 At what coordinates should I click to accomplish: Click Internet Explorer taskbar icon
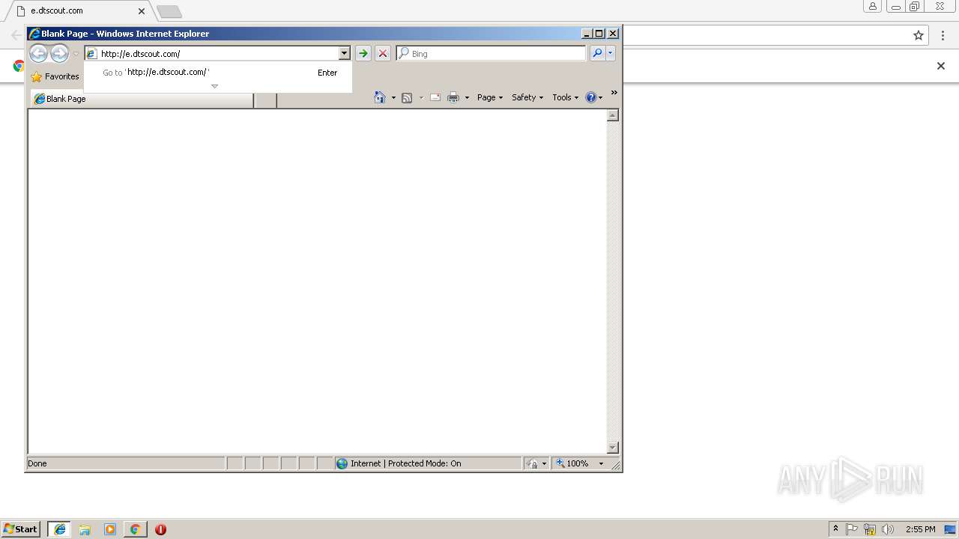(60, 529)
